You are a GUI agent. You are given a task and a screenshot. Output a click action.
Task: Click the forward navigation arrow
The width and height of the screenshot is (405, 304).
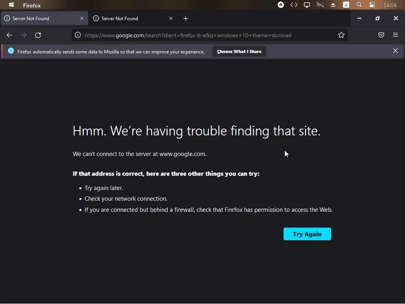[x=24, y=35]
